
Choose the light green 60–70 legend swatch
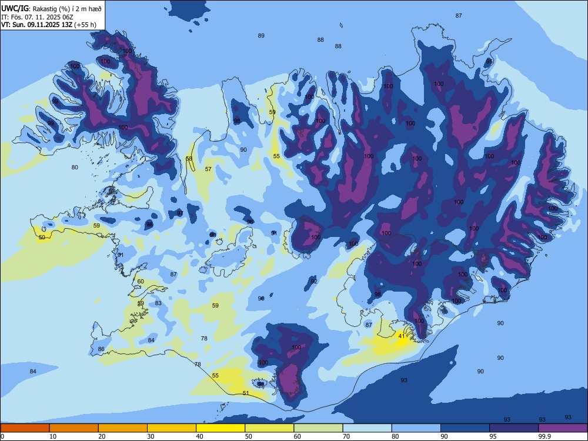[318, 428]
